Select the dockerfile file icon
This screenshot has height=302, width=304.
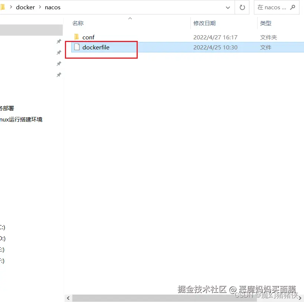[x=76, y=47]
